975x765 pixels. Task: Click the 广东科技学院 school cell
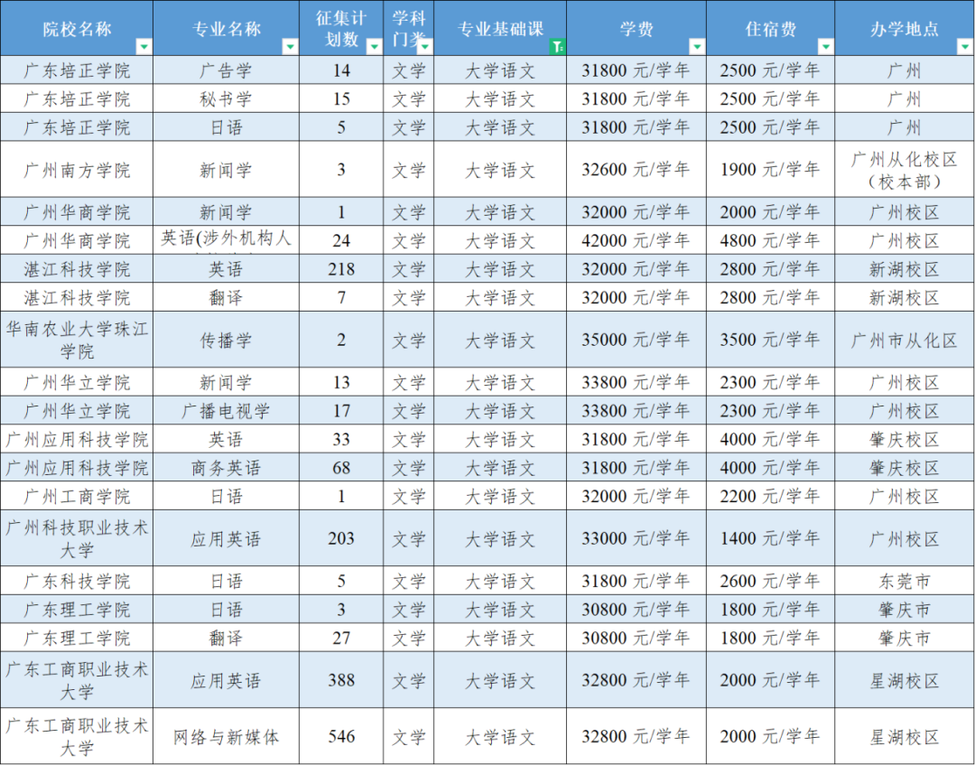(77, 580)
